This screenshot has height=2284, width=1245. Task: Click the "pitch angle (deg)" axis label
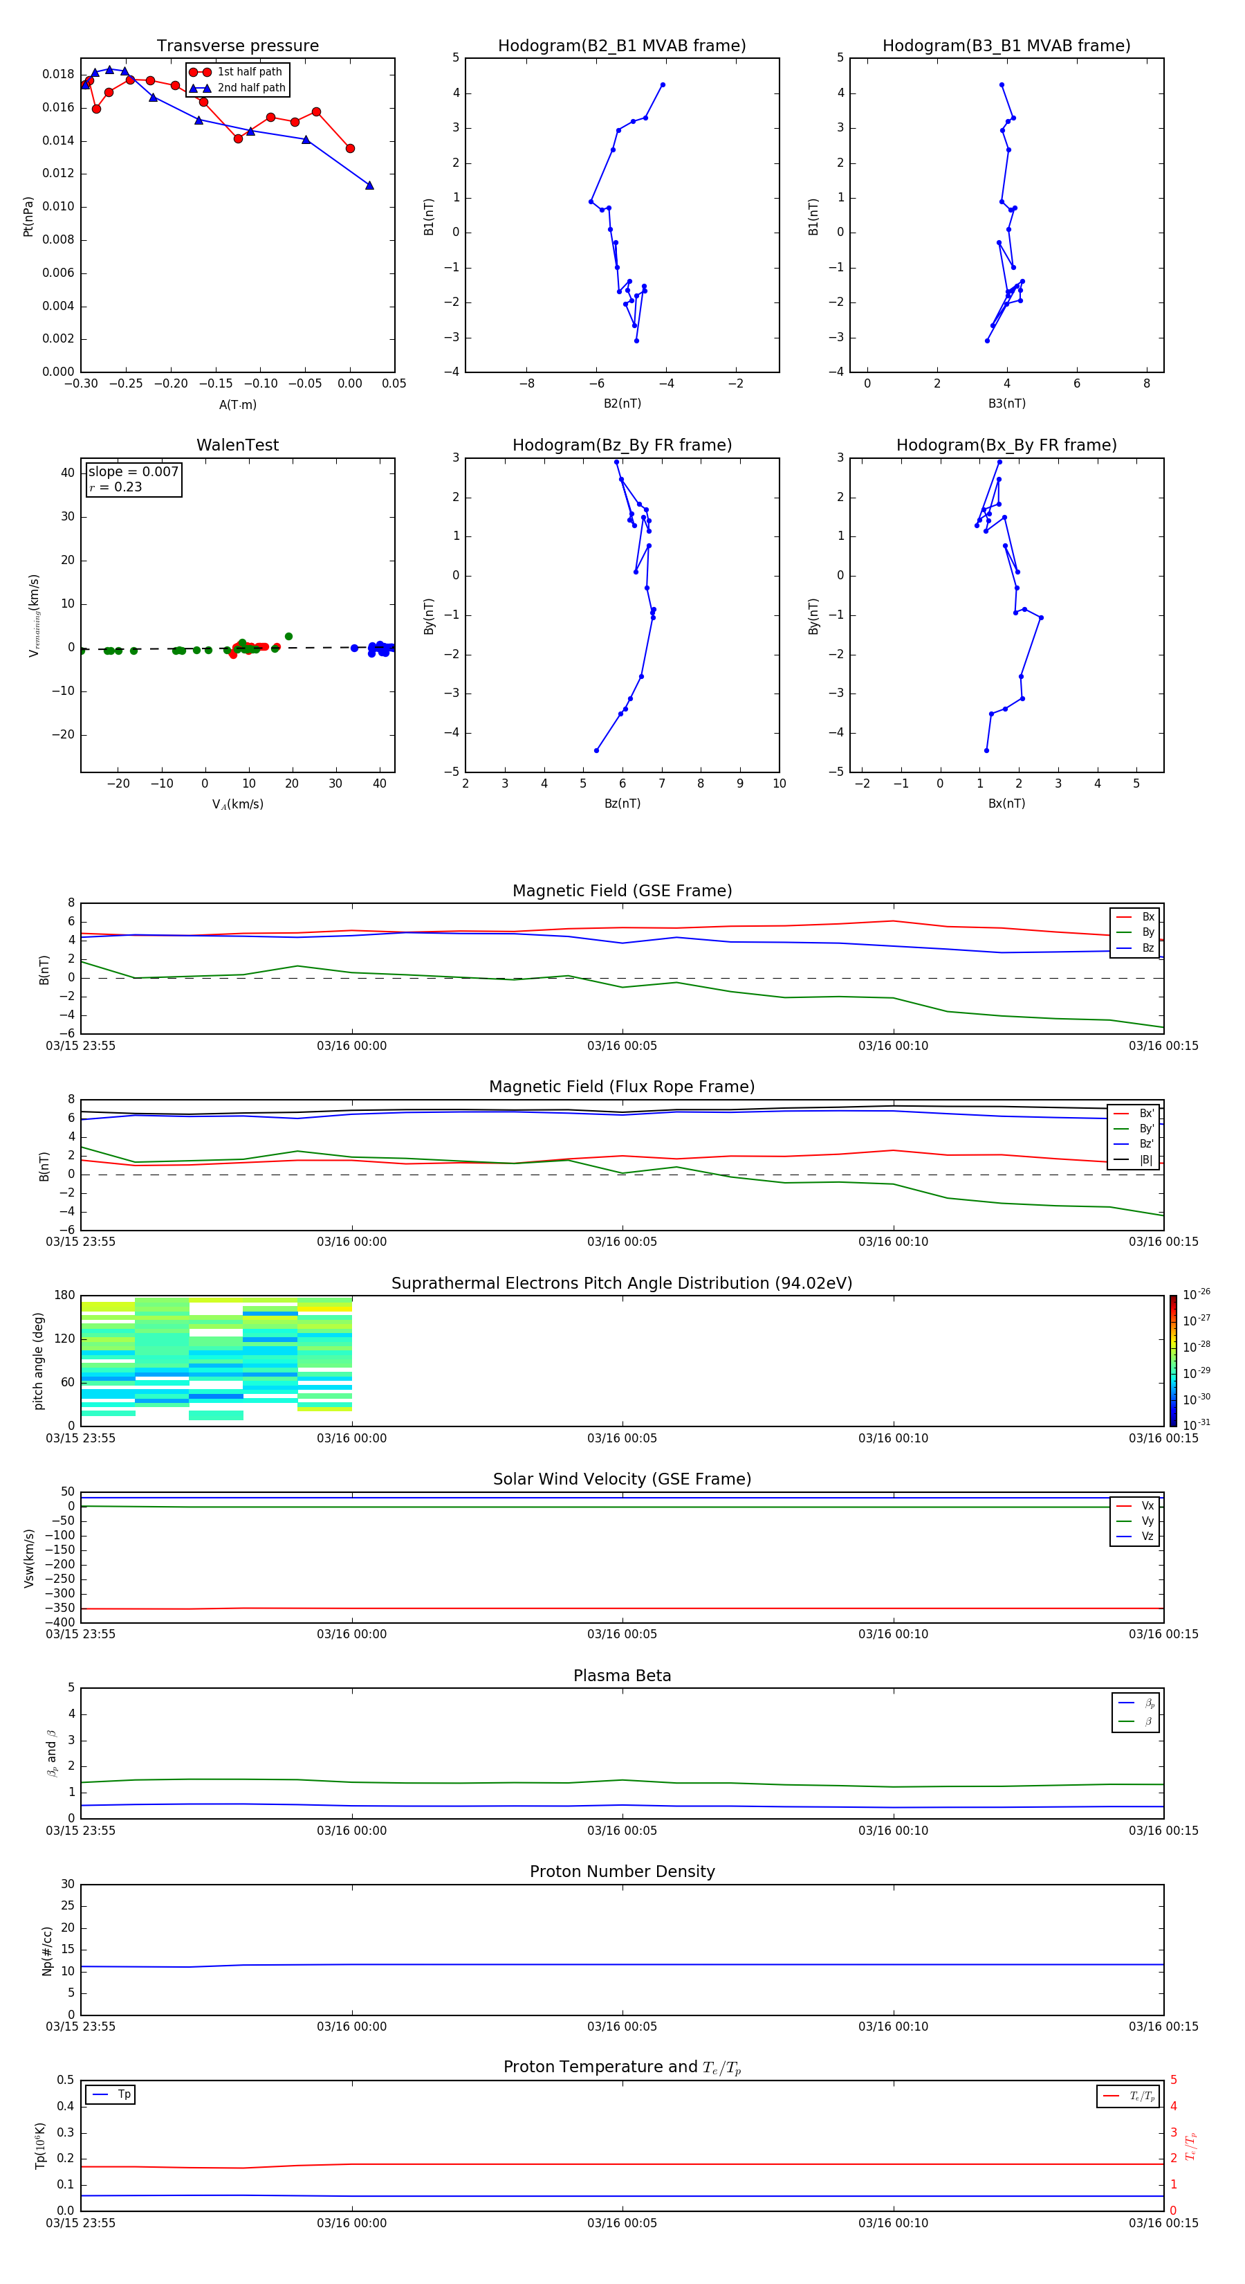[38, 1361]
